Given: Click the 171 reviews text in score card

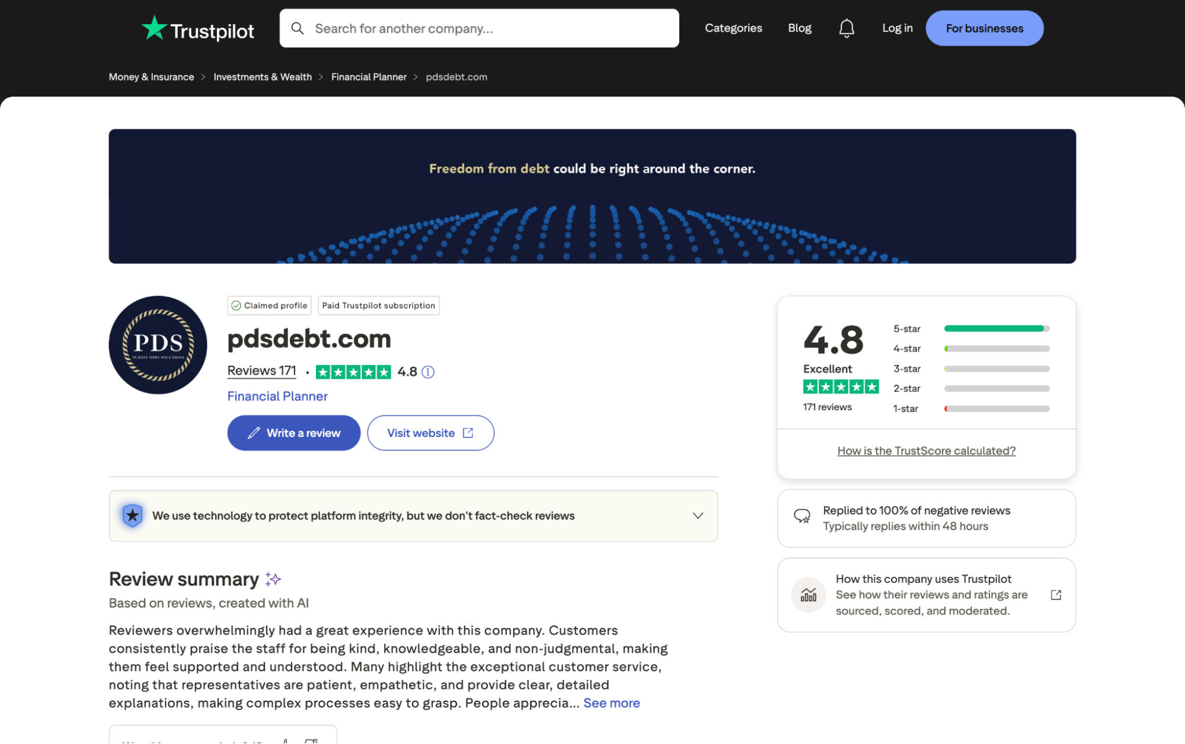Looking at the screenshot, I should point(827,407).
